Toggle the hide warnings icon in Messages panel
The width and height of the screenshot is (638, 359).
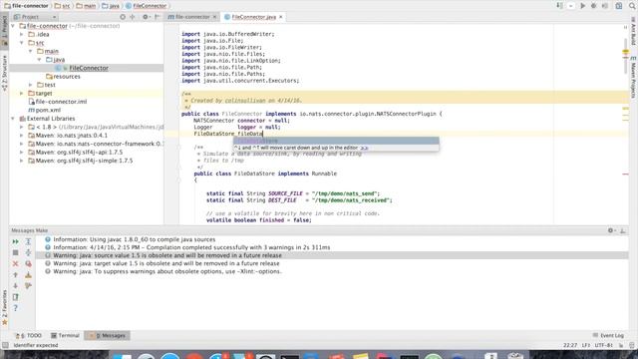(x=28, y=263)
